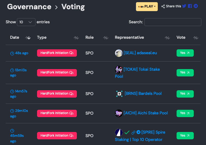Click HardFork Initiation badge for Bardels Pool
The width and height of the screenshot is (206, 145).
coord(57,94)
